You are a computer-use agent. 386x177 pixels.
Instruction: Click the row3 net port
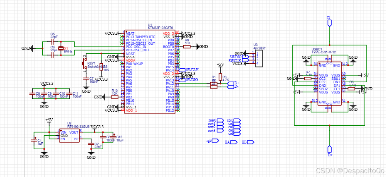click(x=220, y=131)
